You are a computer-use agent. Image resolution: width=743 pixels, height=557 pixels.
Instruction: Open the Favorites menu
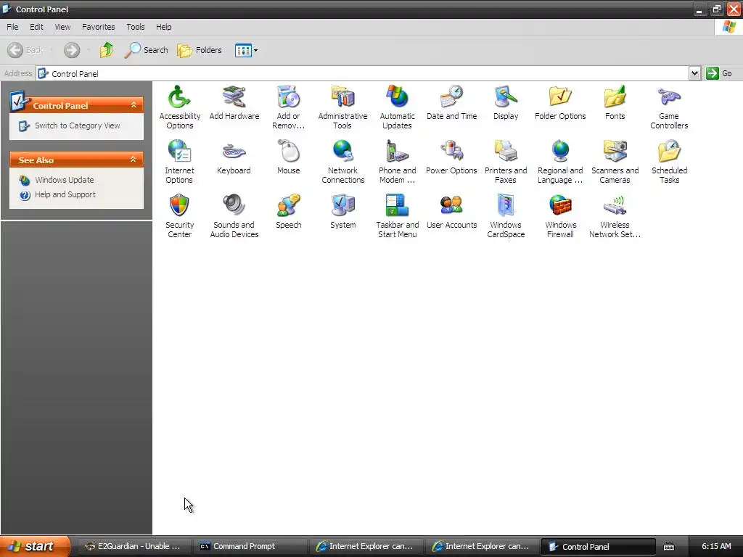(x=98, y=27)
